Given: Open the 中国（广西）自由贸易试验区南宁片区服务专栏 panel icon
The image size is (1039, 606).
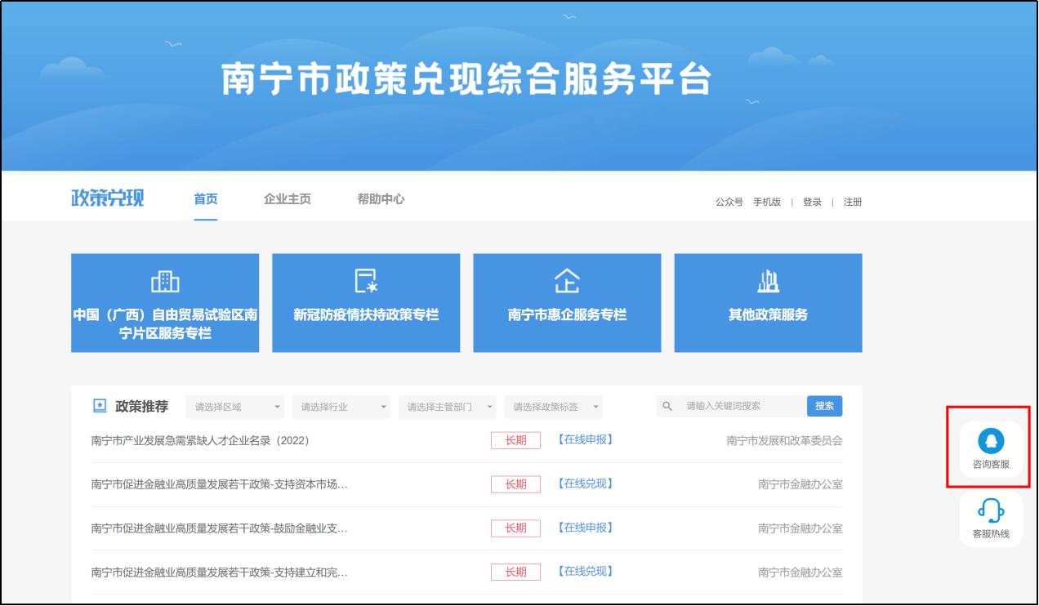Looking at the screenshot, I should pyautogui.click(x=164, y=280).
